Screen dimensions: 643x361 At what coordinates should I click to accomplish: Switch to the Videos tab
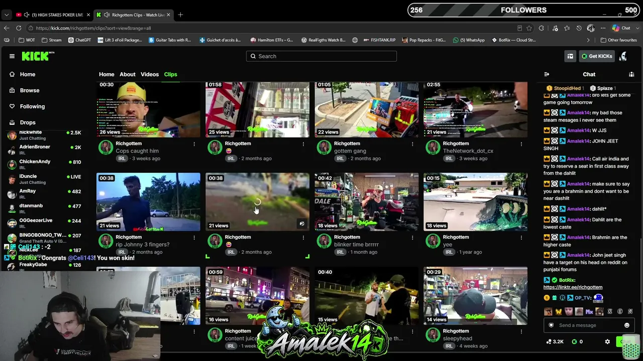[x=150, y=74]
